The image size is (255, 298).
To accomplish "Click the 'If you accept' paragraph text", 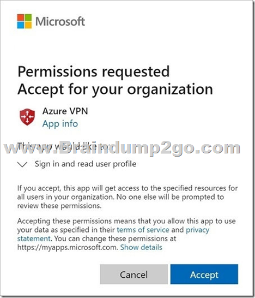I will 127,196.
